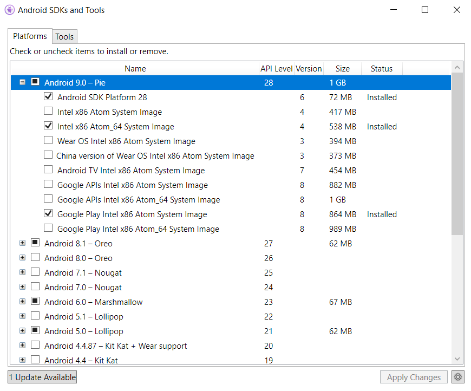Click the 67 MB size cell

[341, 302]
